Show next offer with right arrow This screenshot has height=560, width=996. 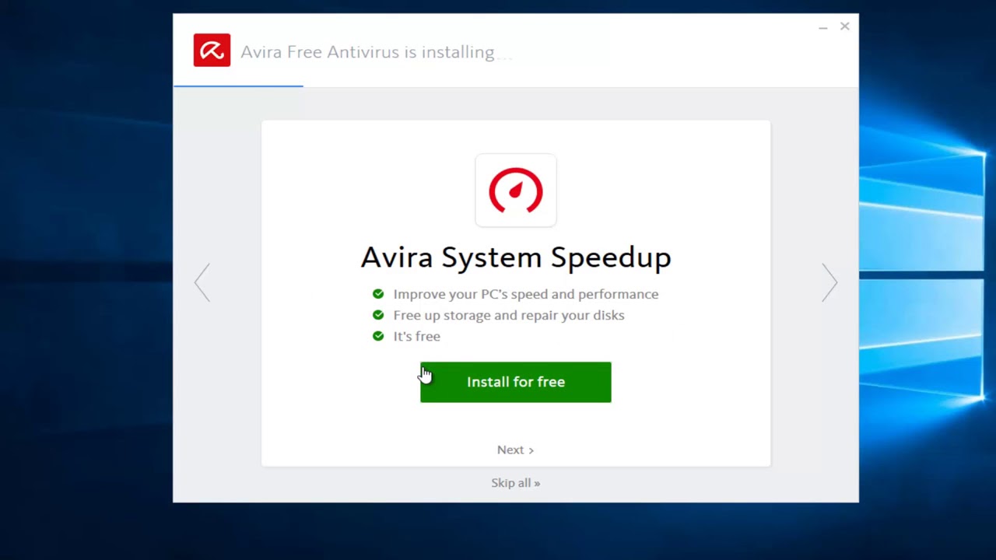[829, 282]
